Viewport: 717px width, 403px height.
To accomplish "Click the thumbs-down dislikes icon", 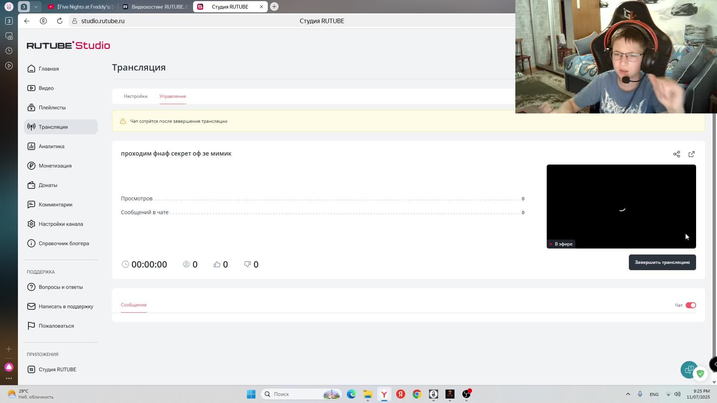I will coord(247,264).
